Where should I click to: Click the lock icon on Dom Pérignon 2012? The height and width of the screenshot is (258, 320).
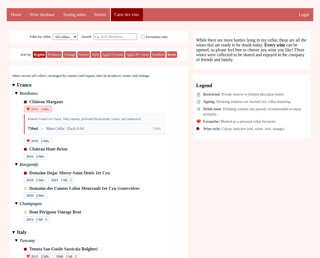coord(46,219)
